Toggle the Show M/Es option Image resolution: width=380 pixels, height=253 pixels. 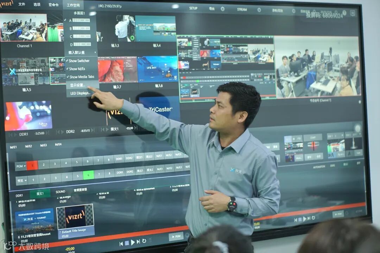[77, 69]
